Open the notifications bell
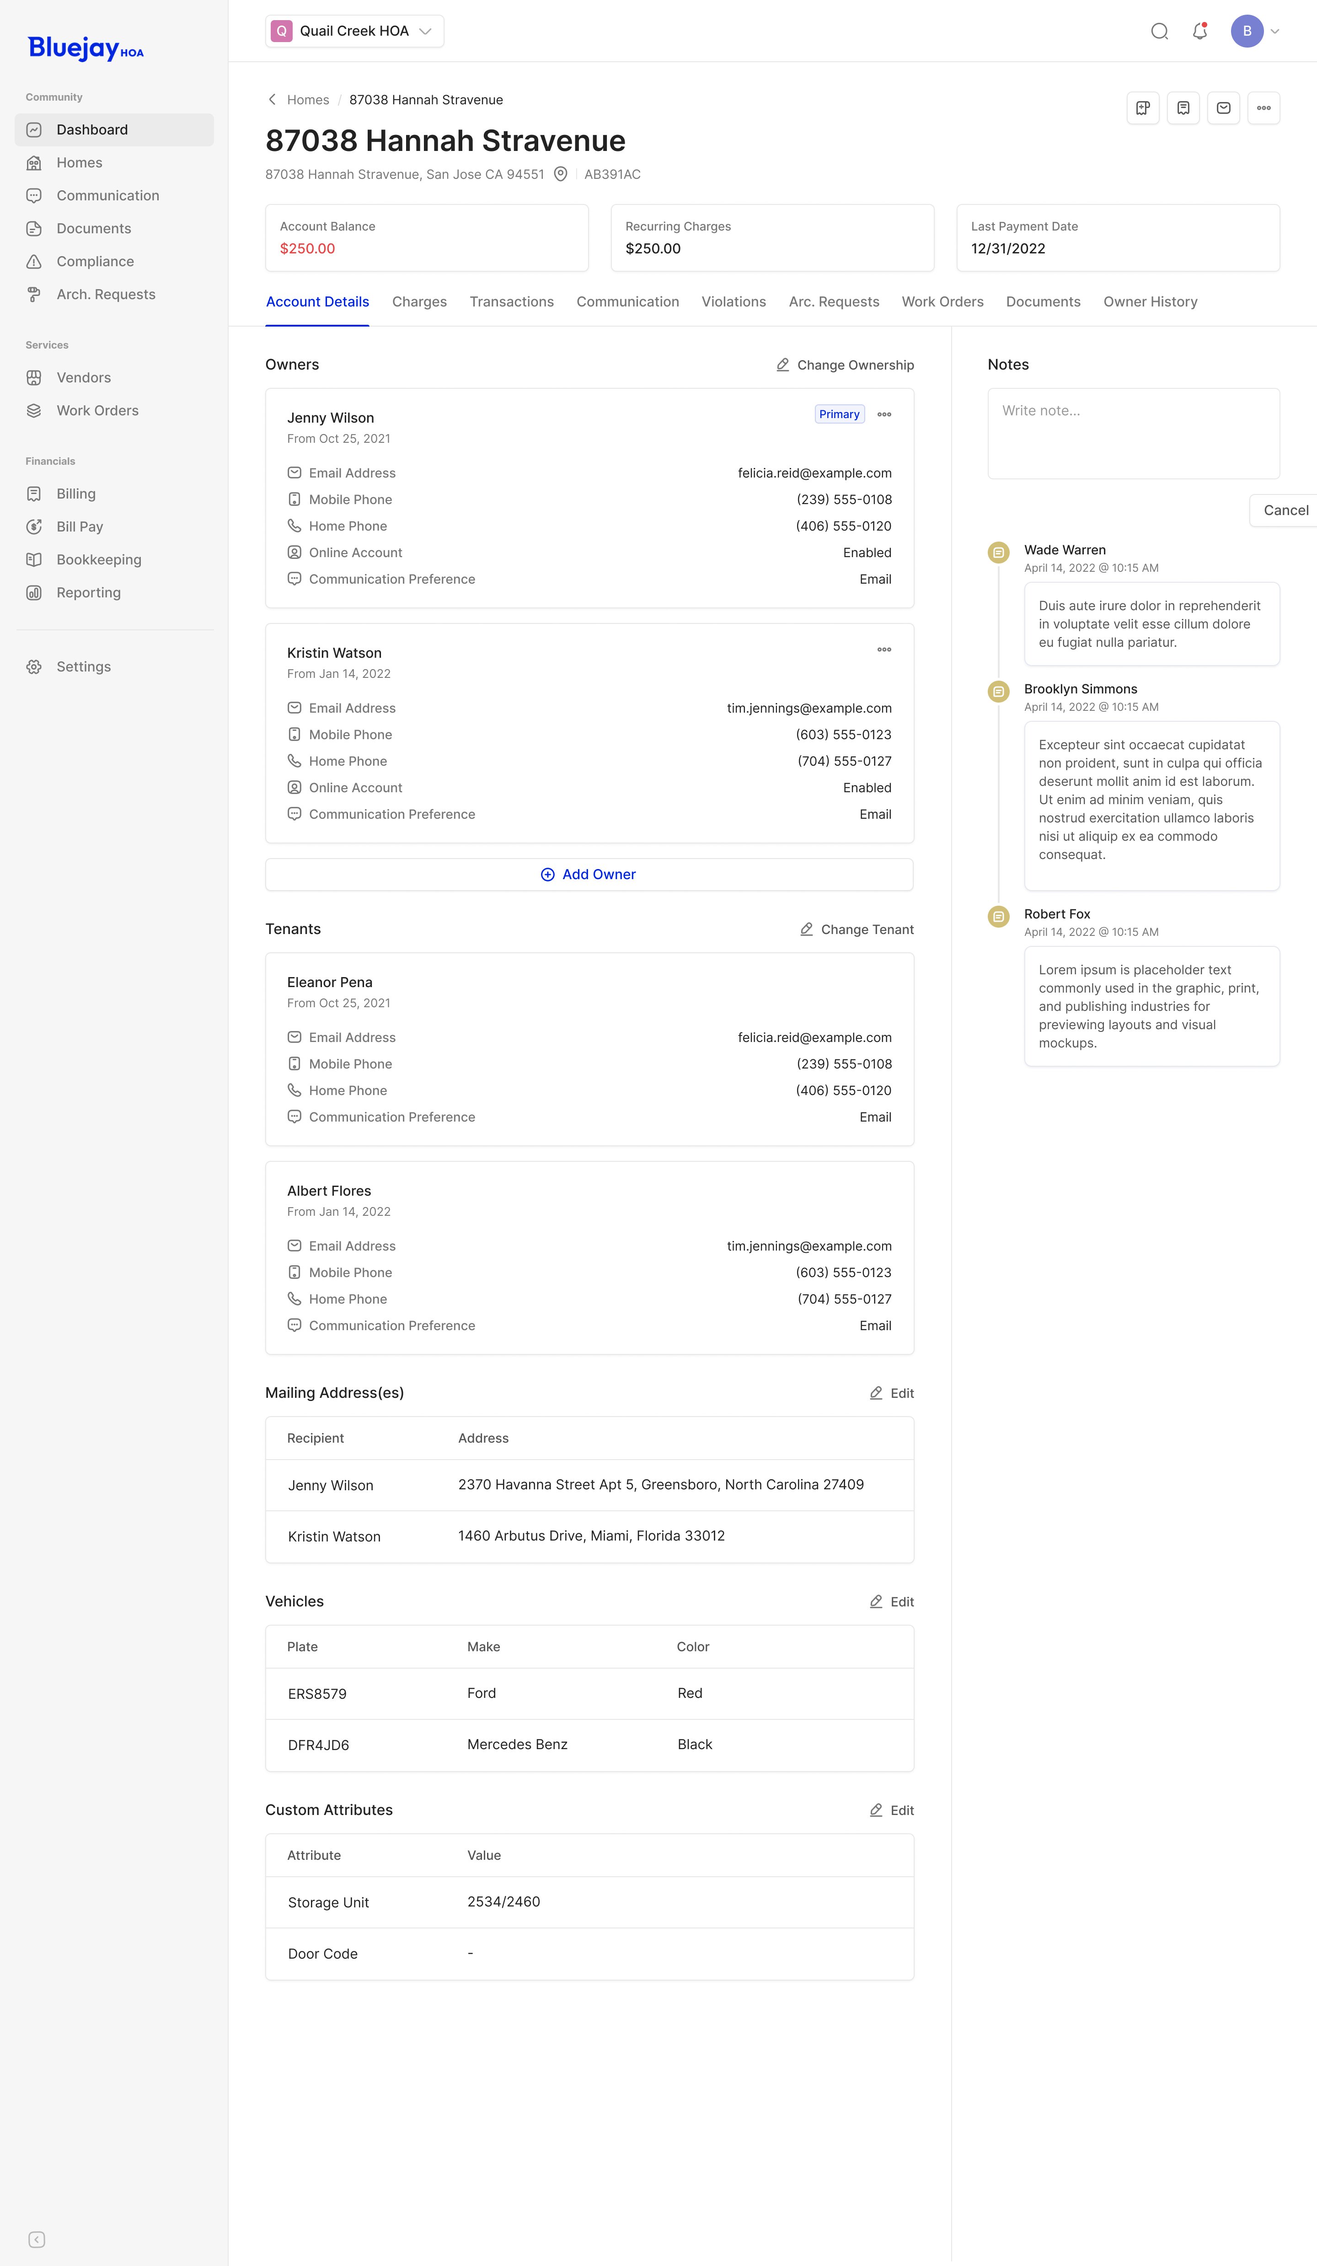The height and width of the screenshot is (2266, 1317). tap(1199, 32)
